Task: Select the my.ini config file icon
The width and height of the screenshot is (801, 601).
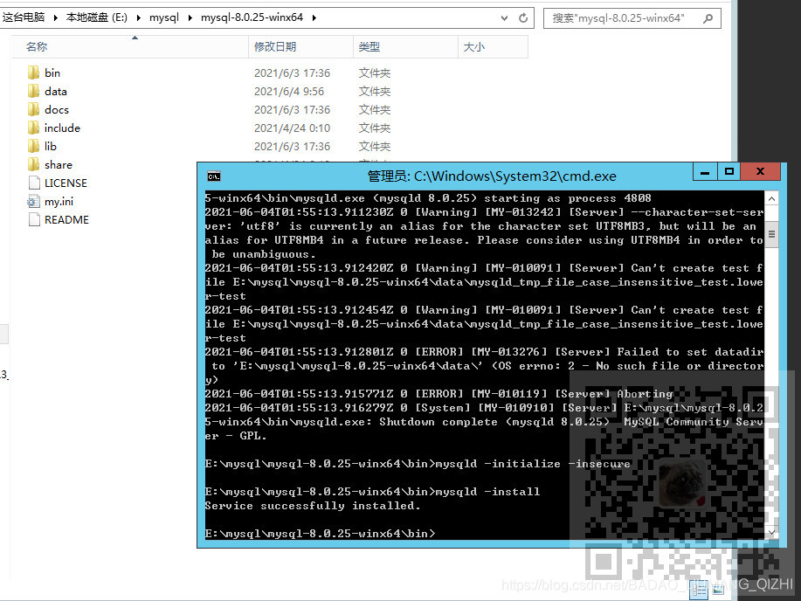Action: [34, 202]
